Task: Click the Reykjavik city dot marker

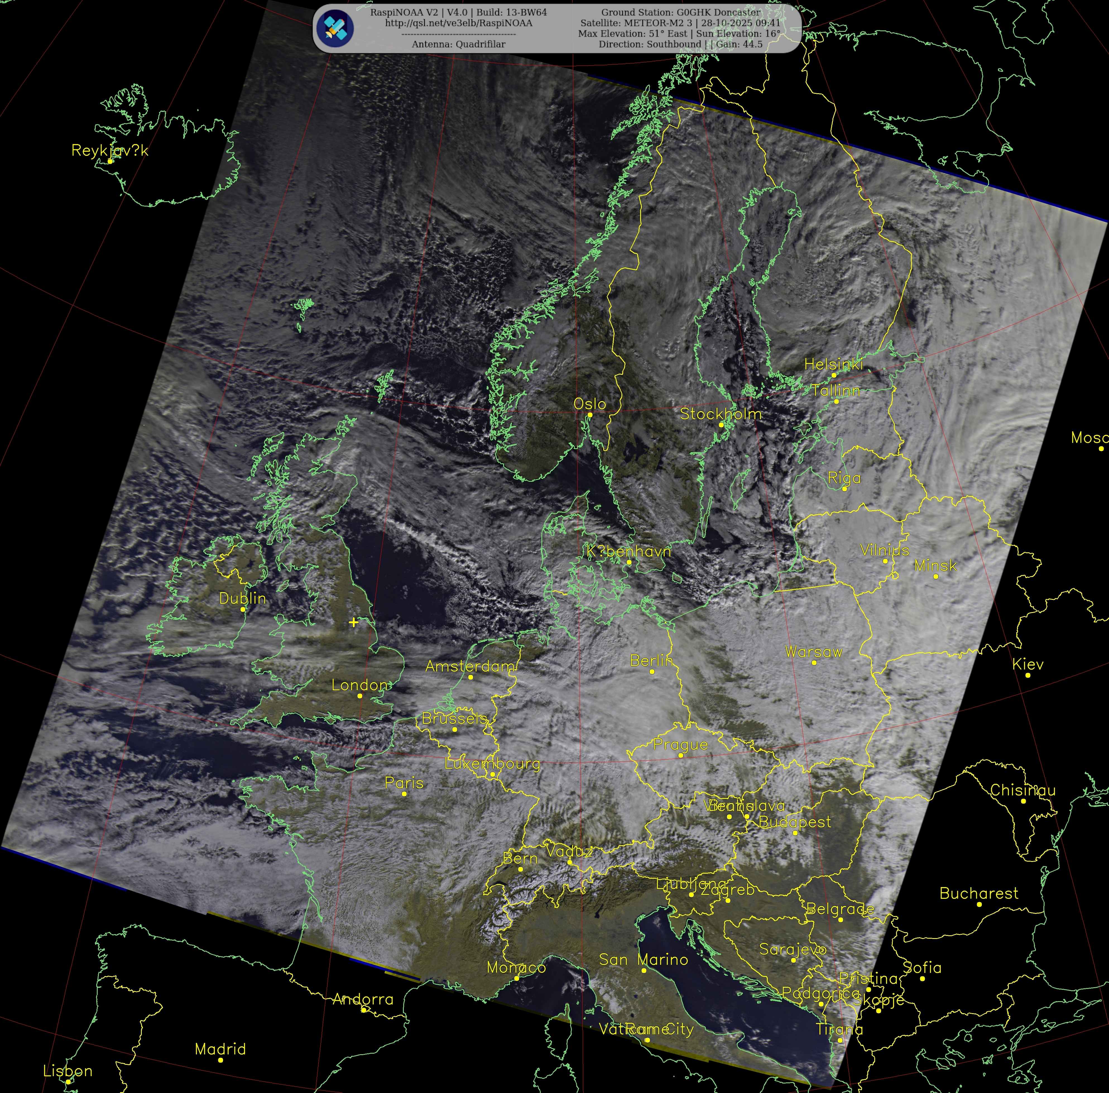Action: pyautogui.click(x=110, y=161)
